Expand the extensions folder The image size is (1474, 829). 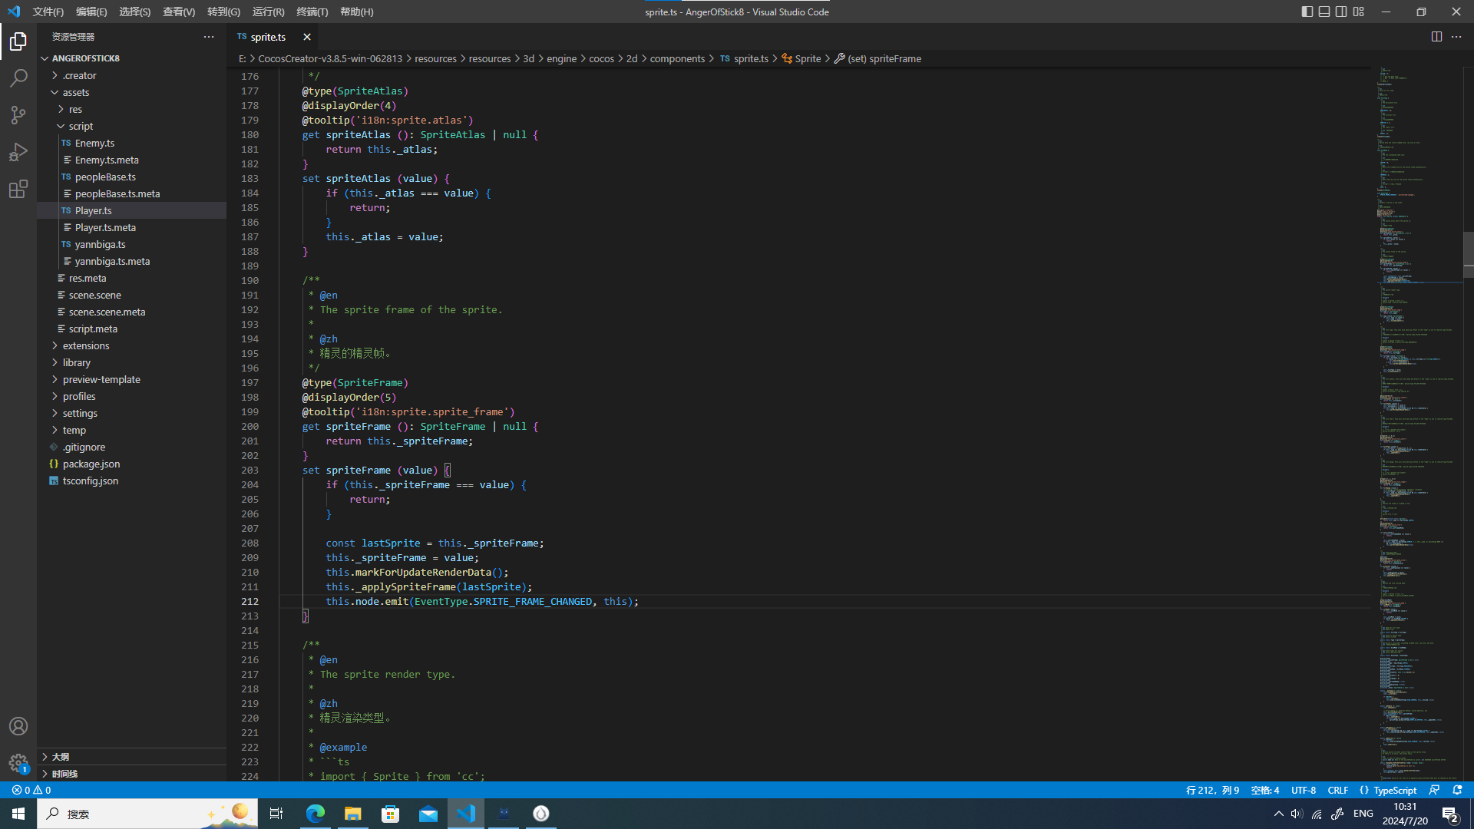click(x=86, y=345)
